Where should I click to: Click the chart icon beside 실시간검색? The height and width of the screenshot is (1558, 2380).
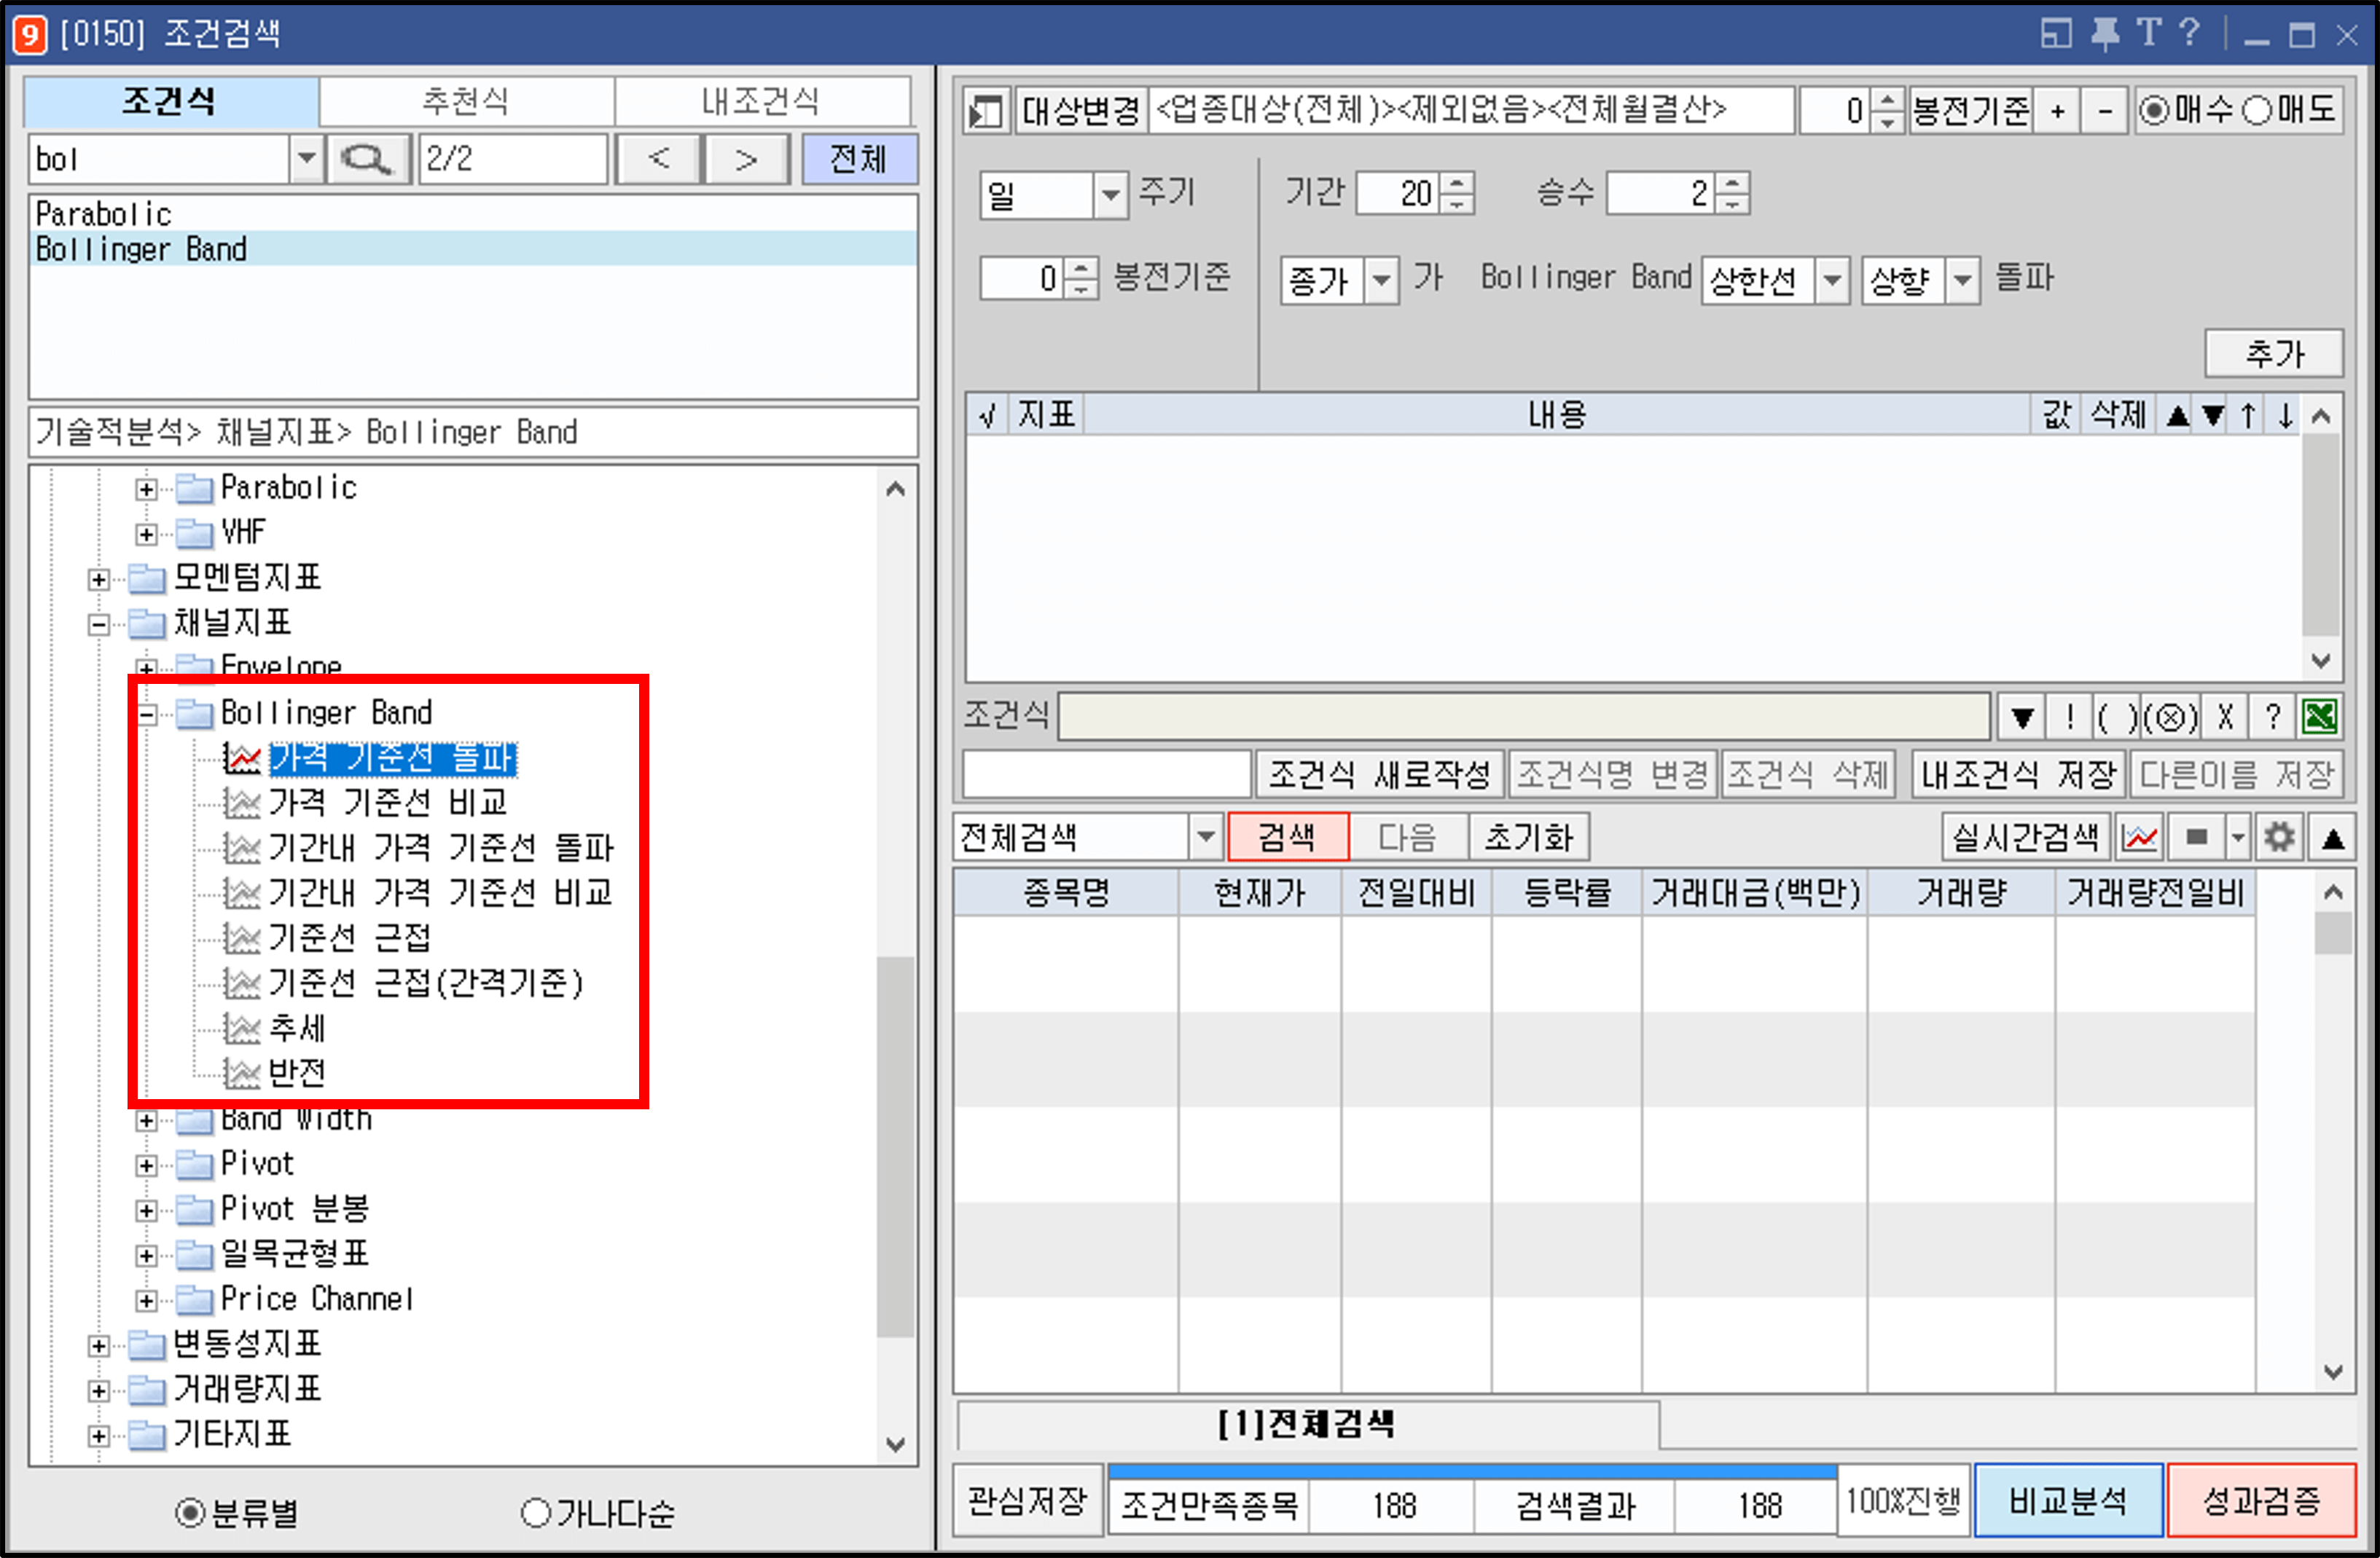[2140, 838]
